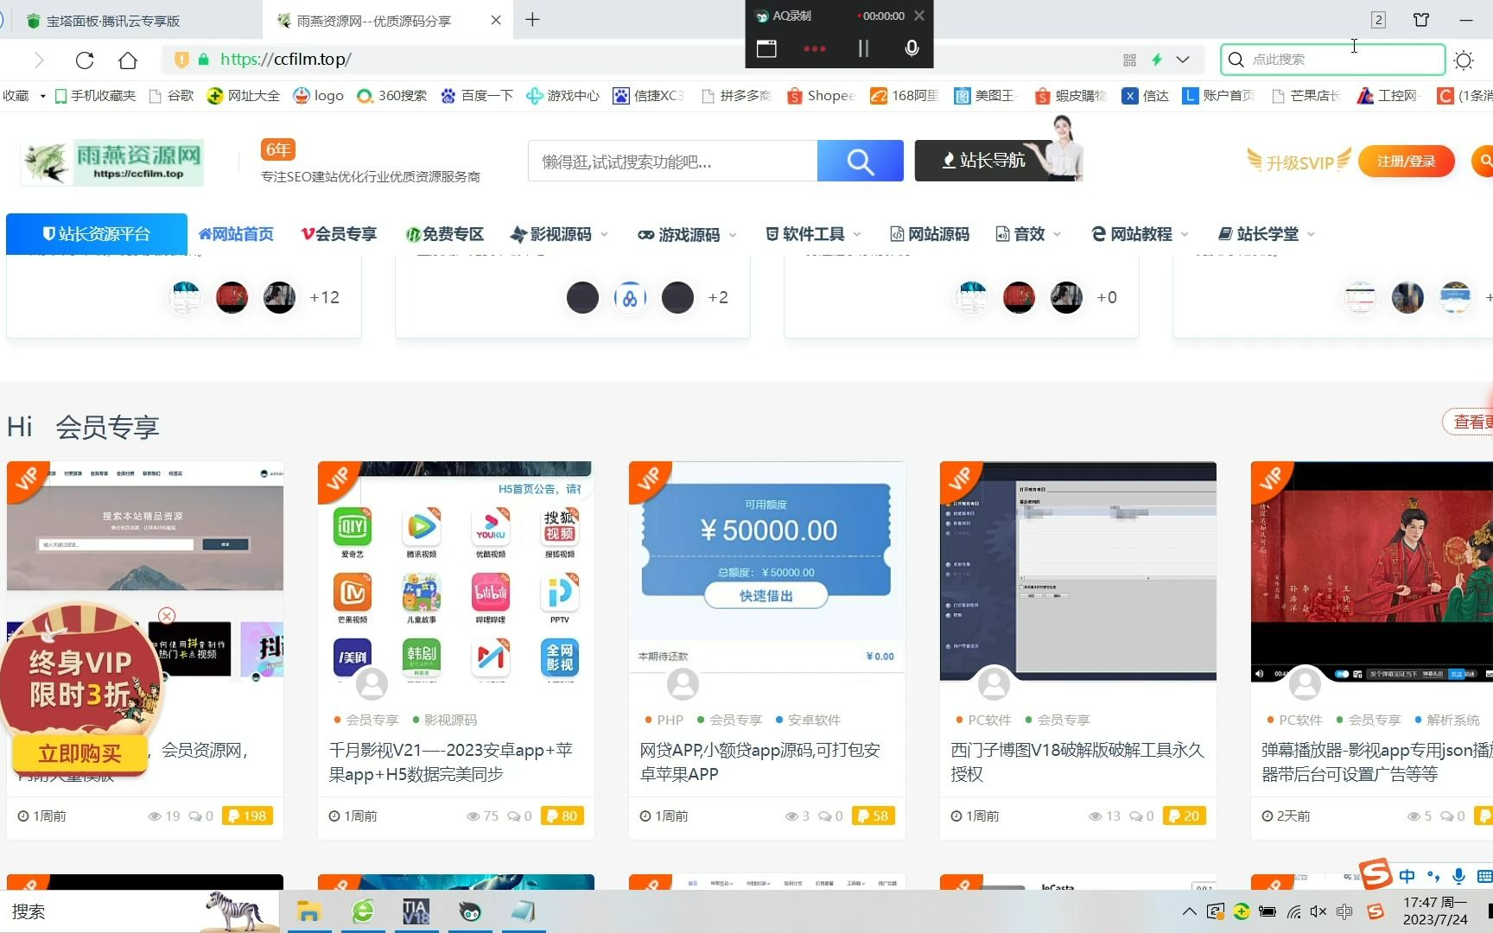
Task: Open 会员专享 nav item
Action: point(339,234)
